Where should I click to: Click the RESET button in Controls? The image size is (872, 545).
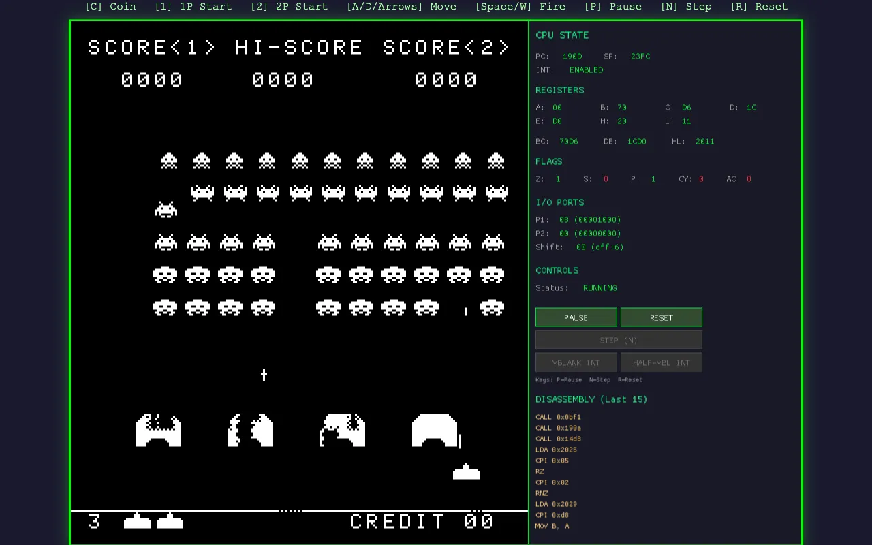point(661,317)
